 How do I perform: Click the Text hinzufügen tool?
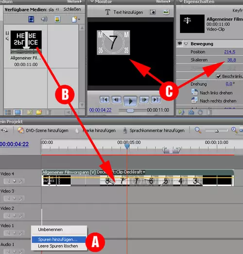(124, 12)
